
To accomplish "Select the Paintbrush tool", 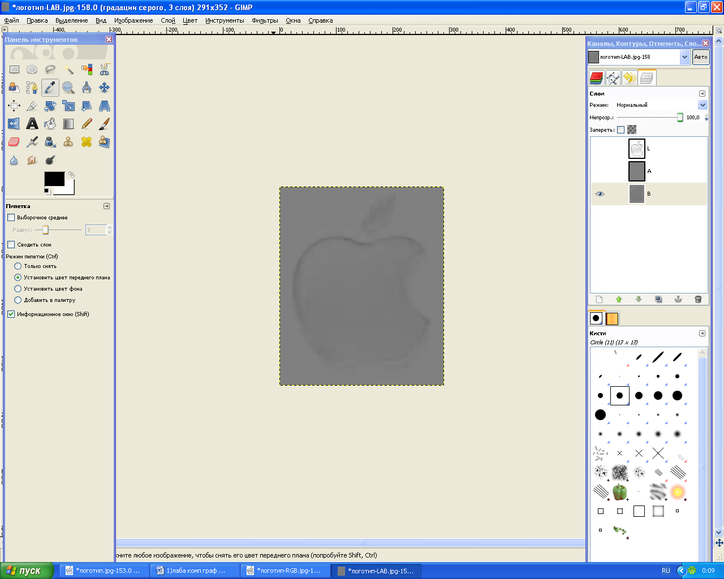I will [x=105, y=124].
